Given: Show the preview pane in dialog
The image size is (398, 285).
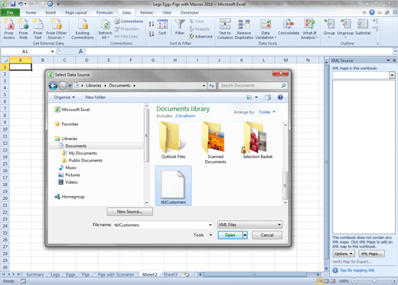Looking at the screenshot, I should pos(268,97).
